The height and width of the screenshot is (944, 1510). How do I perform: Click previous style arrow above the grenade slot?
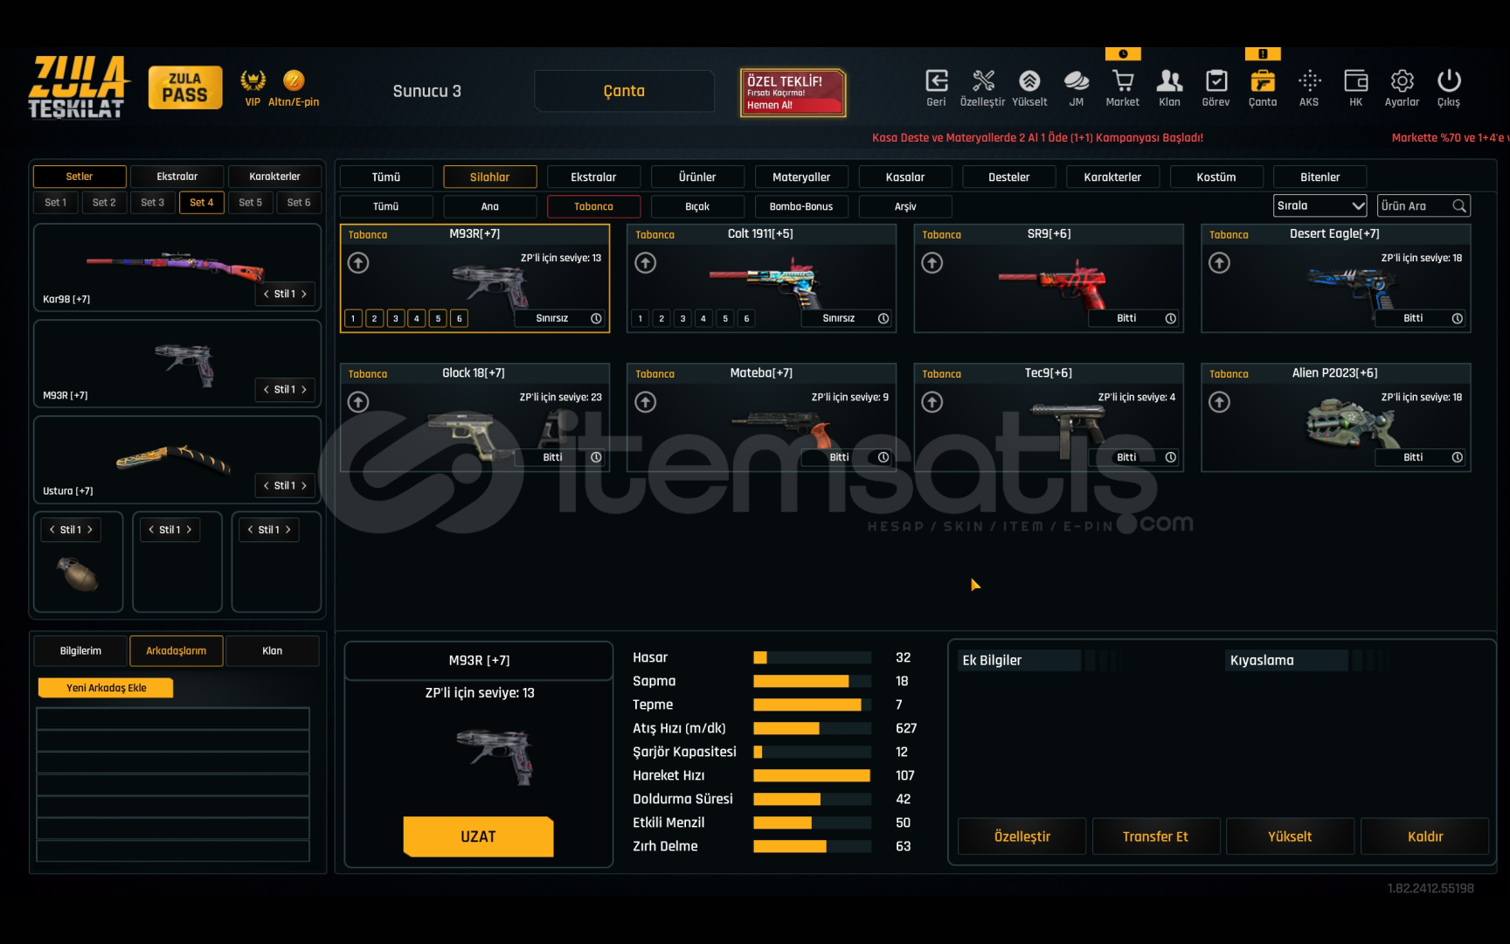52,530
